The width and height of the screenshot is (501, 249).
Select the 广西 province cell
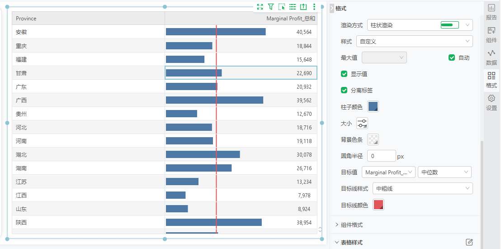(89, 100)
